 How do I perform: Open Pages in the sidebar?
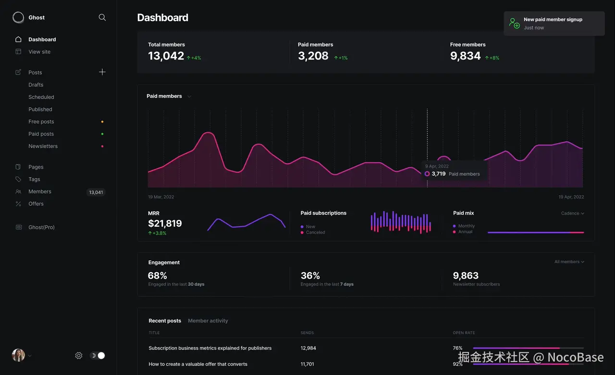(x=36, y=167)
